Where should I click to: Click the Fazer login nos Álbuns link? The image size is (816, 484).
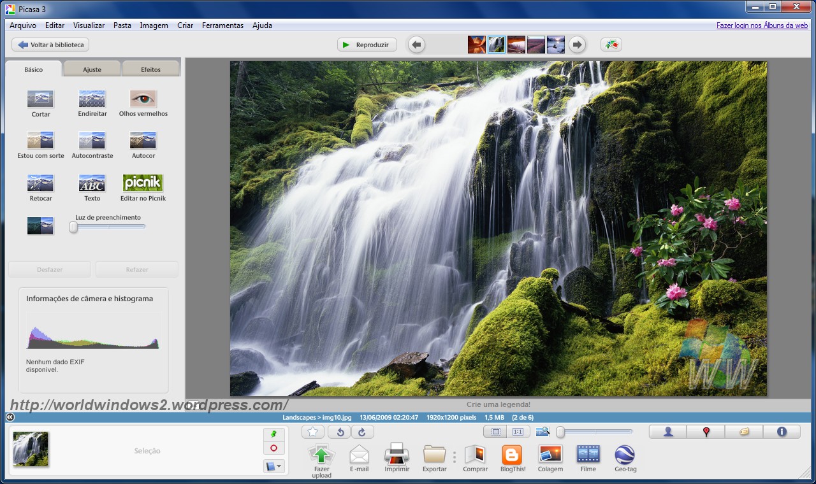(762, 25)
